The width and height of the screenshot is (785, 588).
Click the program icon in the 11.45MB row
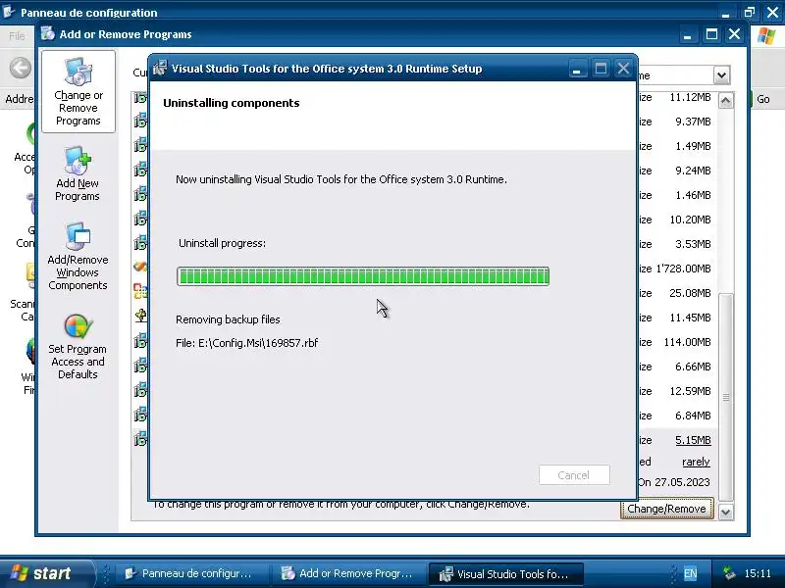tap(140, 316)
